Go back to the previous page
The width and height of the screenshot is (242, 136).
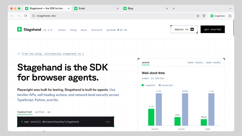[x=12, y=16]
